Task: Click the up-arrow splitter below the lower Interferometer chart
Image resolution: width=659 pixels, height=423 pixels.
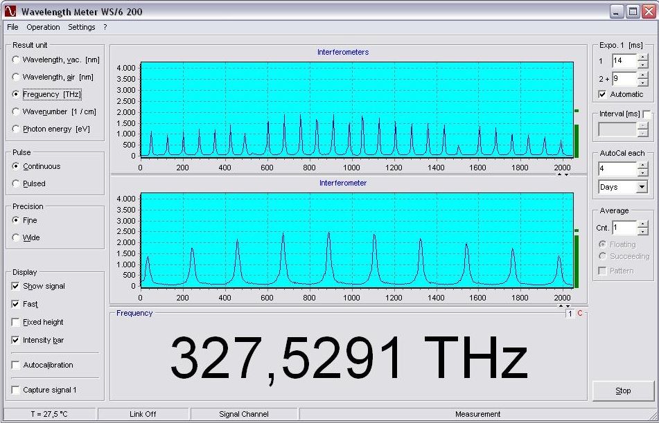Action: coord(561,306)
